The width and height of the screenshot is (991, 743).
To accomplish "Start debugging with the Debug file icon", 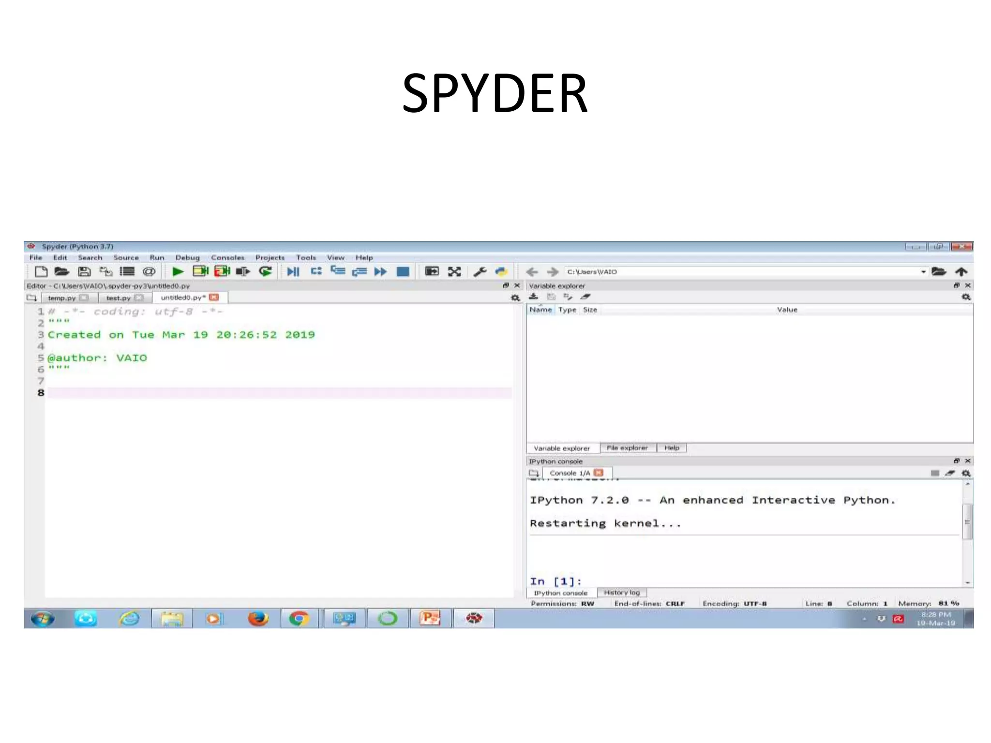I will click(293, 271).
